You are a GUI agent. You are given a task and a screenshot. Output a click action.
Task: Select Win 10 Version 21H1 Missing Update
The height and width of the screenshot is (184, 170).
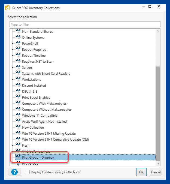click(x=49, y=133)
